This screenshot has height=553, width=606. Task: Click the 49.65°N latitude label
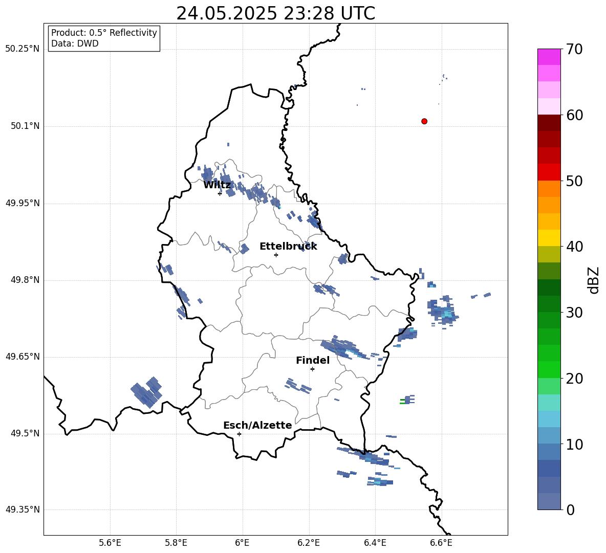22,356
